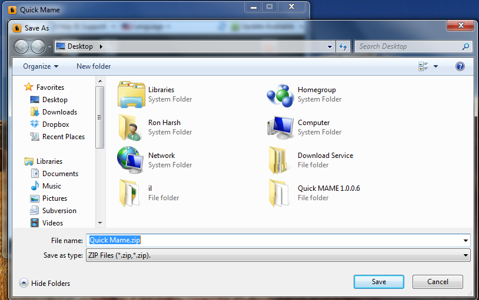Viewport: 479px width, 300px height.
Task: Select Pictures label under Libraries
Action: coord(55,198)
